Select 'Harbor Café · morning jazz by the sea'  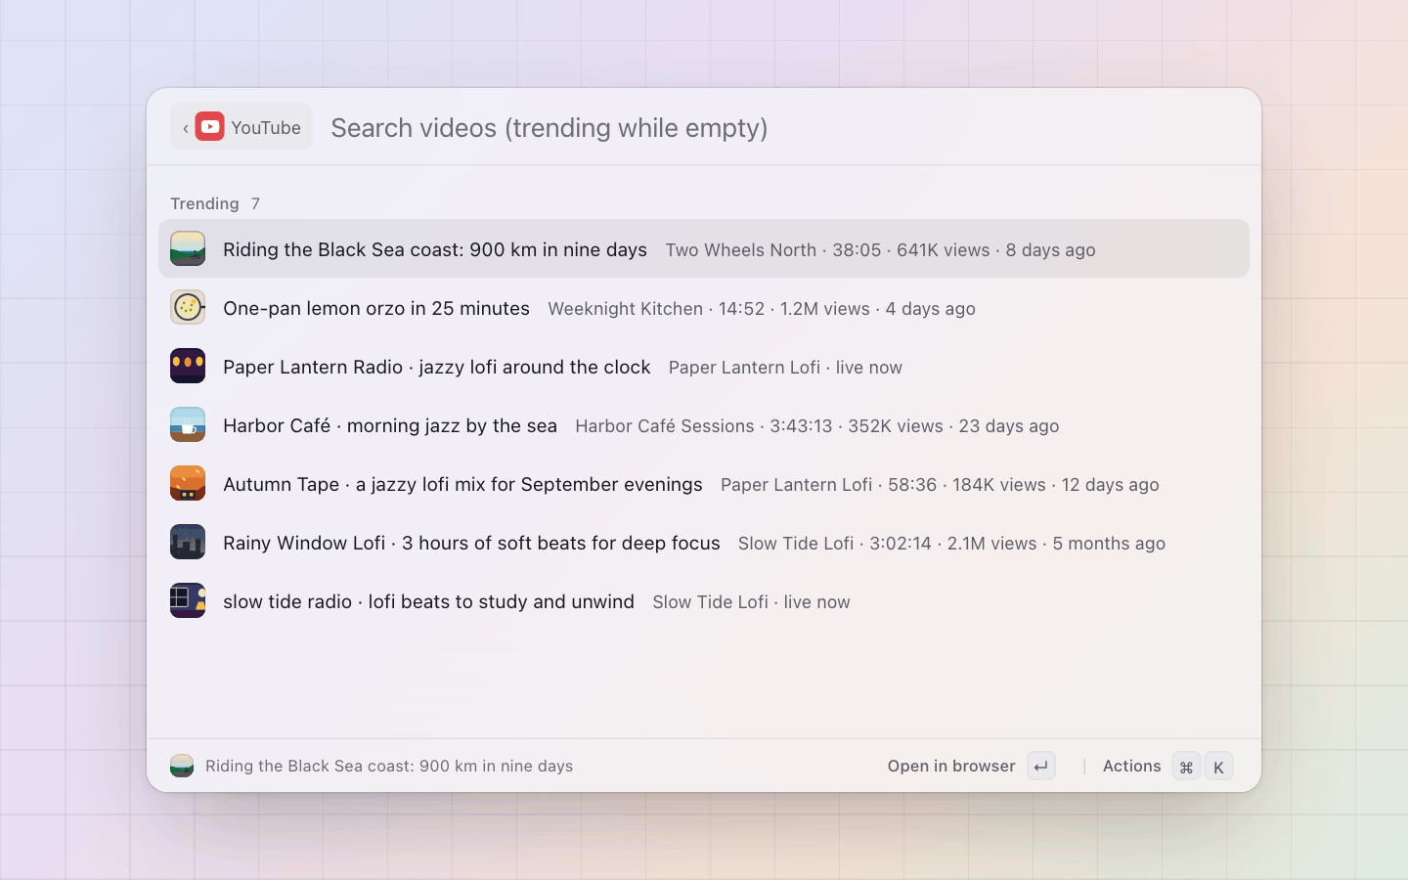[x=390, y=425]
